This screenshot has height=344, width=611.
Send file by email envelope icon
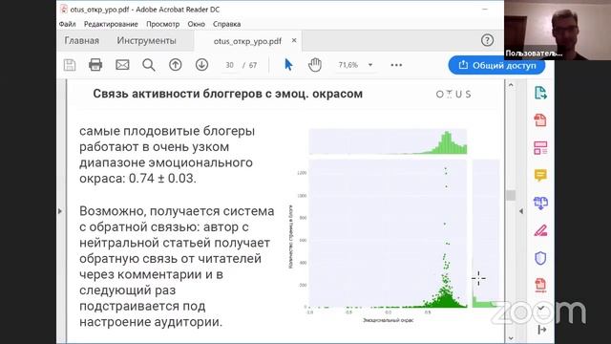pos(122,65)
